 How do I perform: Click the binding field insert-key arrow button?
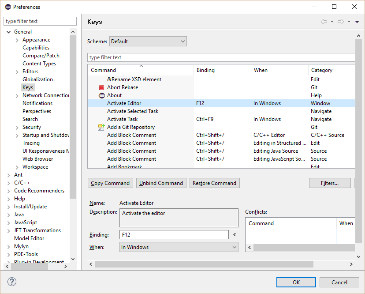tap(235, 234)
